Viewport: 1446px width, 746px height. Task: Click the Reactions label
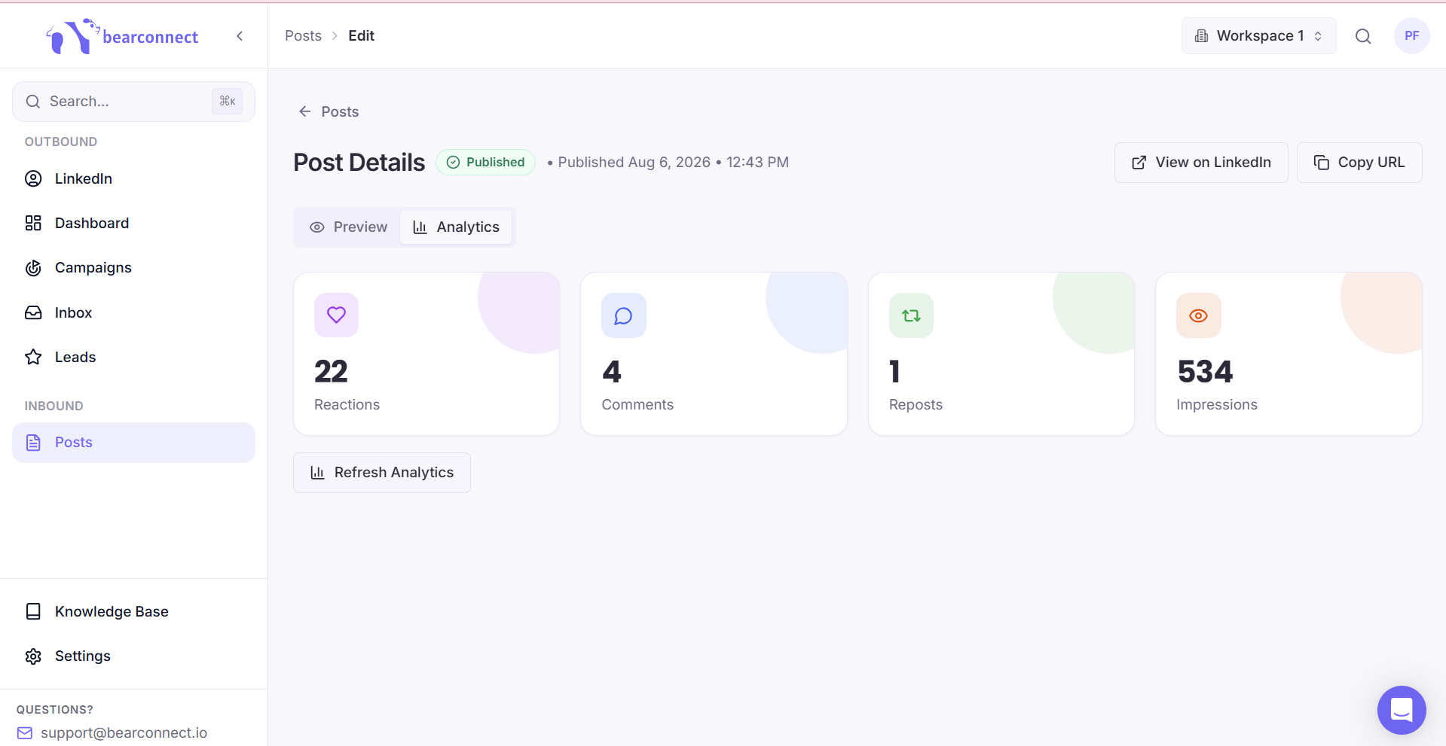pos(347,405)
